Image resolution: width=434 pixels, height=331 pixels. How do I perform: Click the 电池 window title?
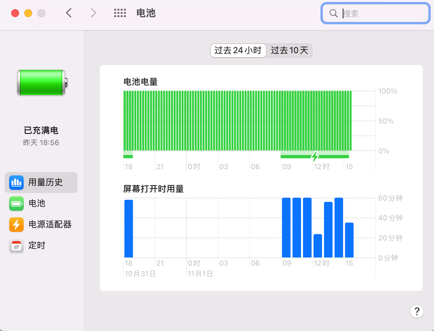[x=146, y=13]
